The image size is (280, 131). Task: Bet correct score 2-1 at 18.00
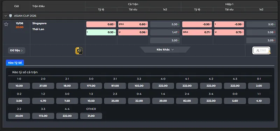click(67, 86)
